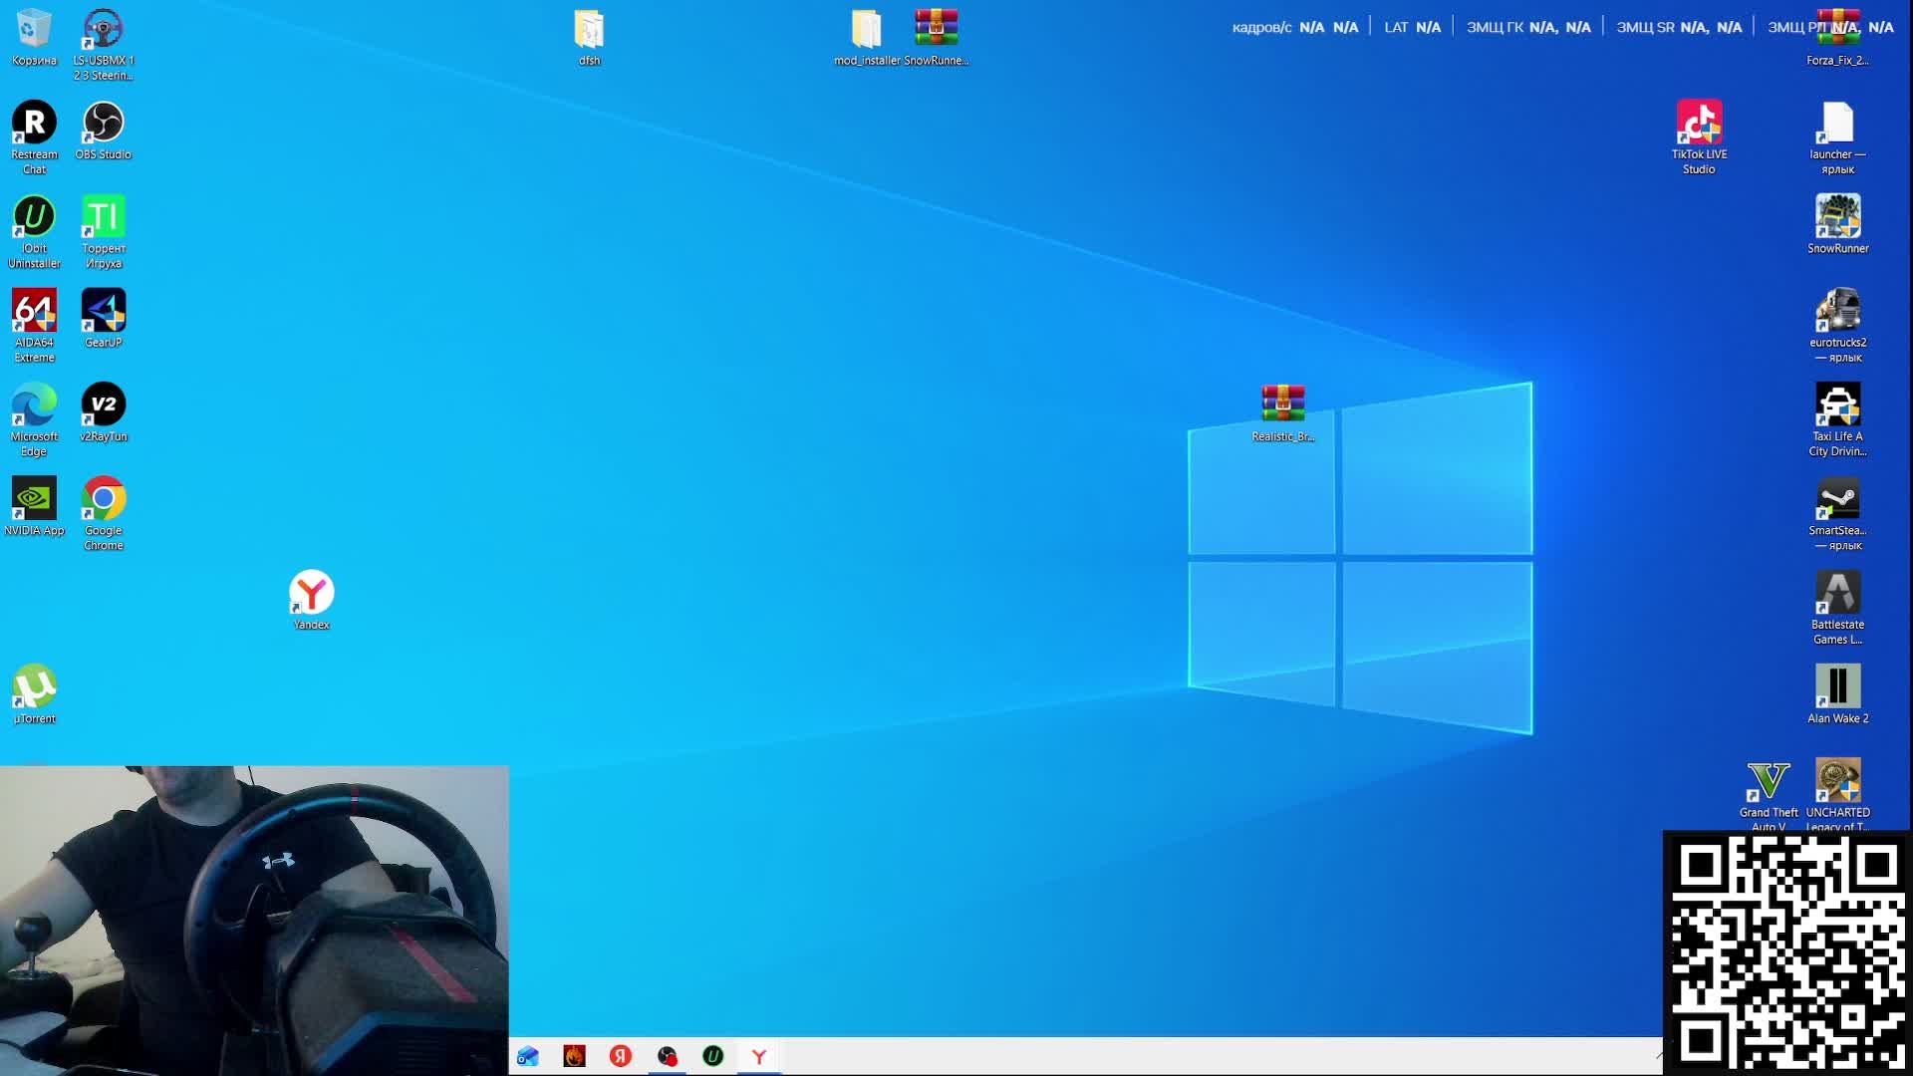This screenshot has width=1913, height=1076.
Task: Open the mod_installer folder
Action: tap(866, 30)
